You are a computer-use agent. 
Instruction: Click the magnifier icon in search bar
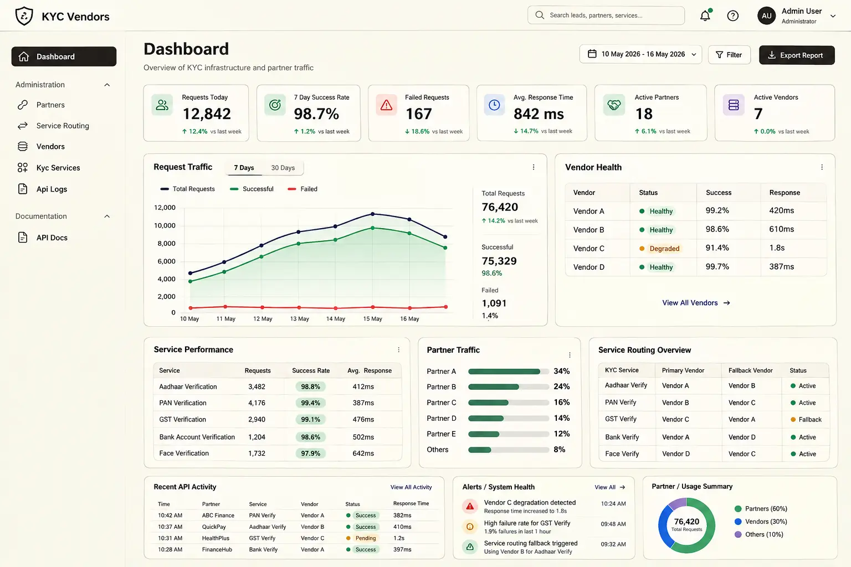point(540,16)
